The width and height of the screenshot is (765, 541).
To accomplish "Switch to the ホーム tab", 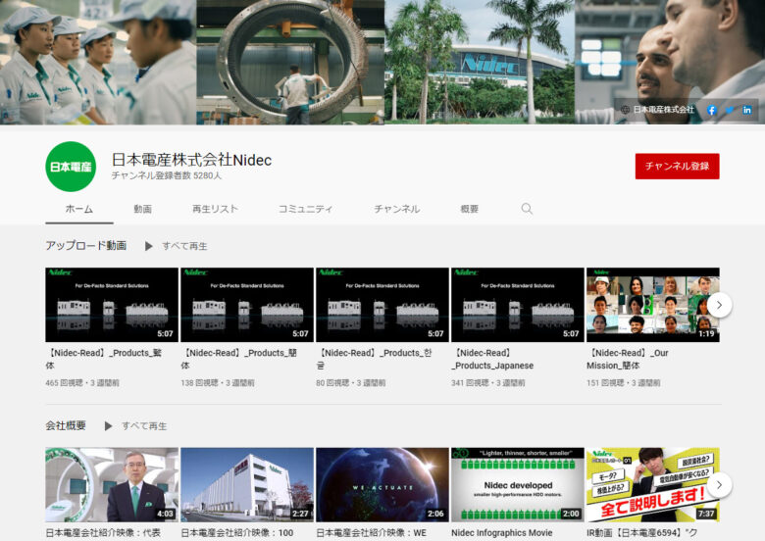I will pyautogui.click(x=79, y=209).
